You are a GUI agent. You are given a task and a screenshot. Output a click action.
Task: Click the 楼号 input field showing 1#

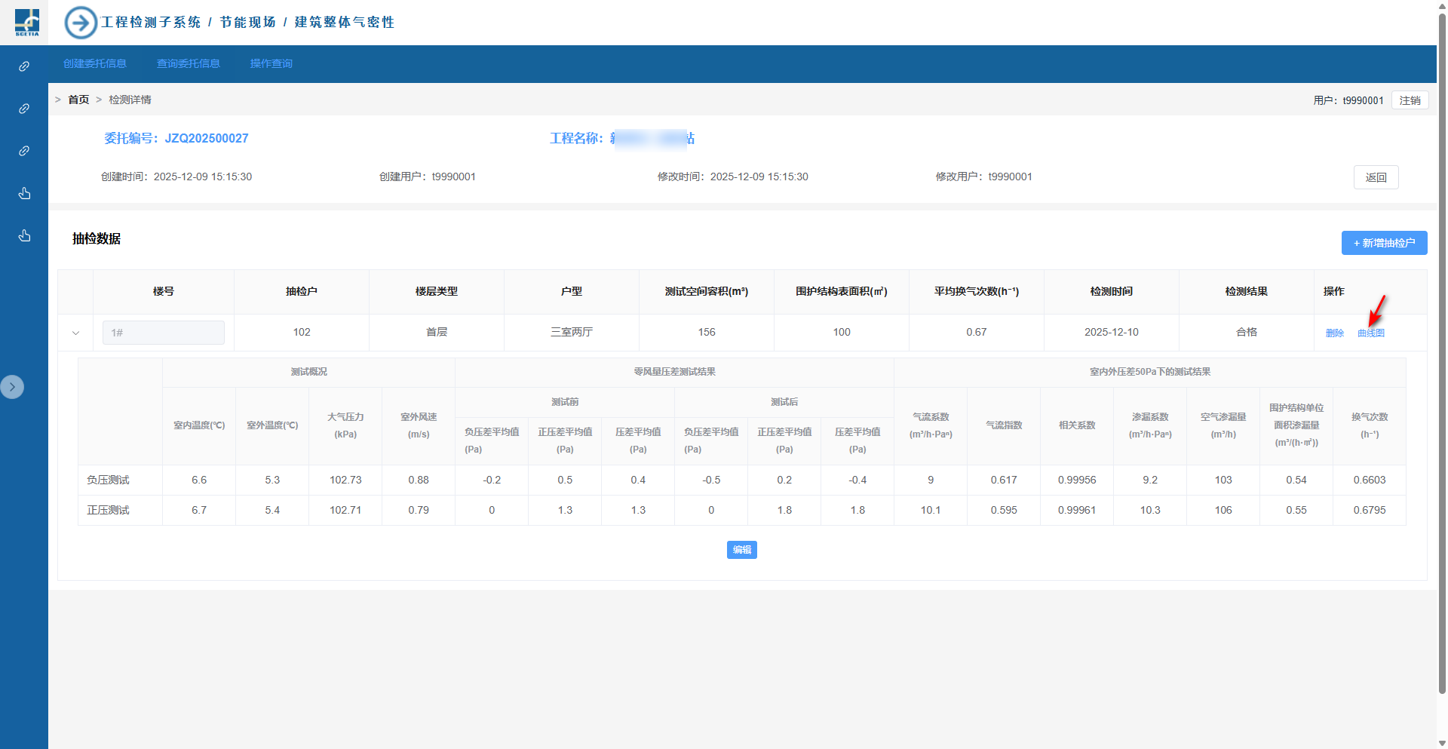[164, 333]
